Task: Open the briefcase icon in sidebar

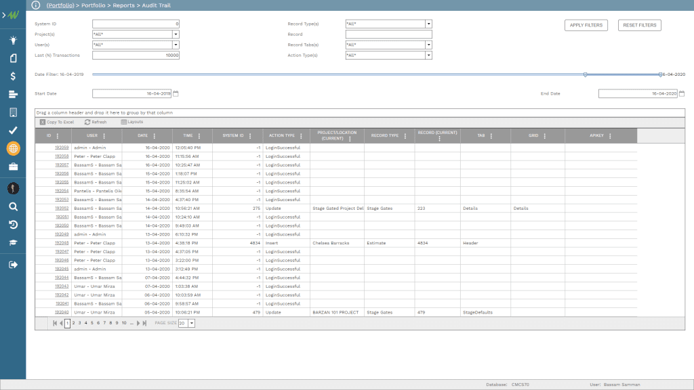Action: tap(13, 167)
